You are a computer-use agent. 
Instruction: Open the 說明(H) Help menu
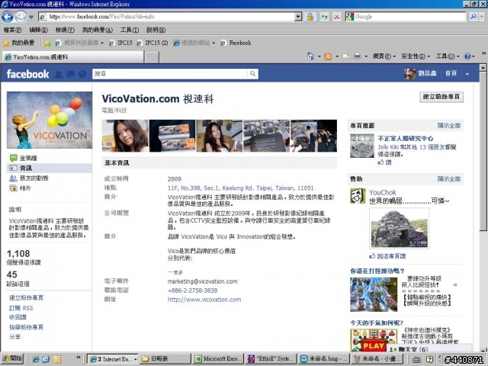pos(156,30)
